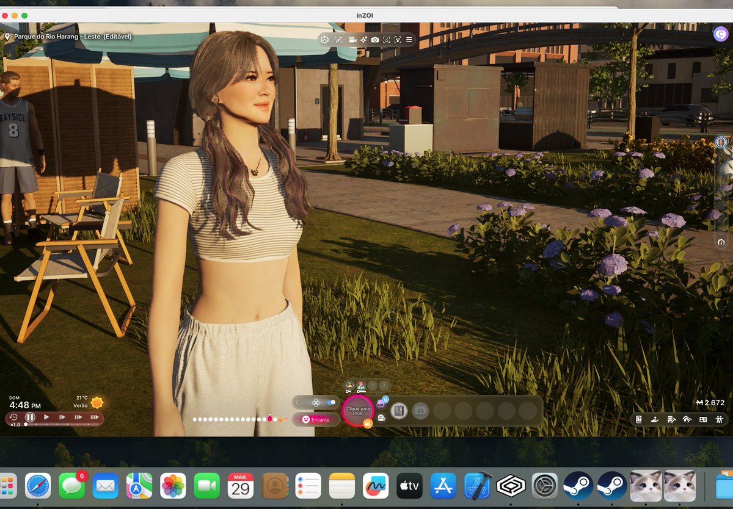Open the sparkle effects icon in top toolbar
Image resolution: width=733 pixels, height=509 pixels.
[363, 40]
